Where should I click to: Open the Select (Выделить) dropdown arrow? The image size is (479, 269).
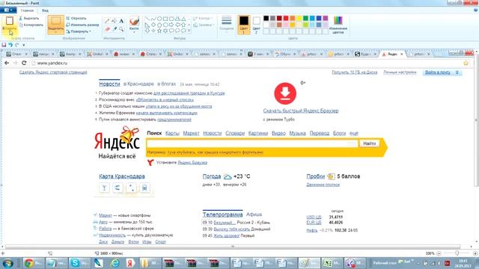[x=55, y=31]
